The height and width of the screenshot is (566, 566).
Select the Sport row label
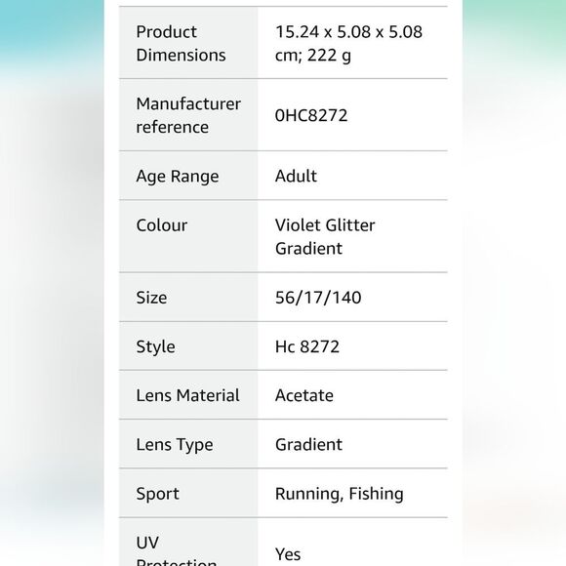pos(158,494)
